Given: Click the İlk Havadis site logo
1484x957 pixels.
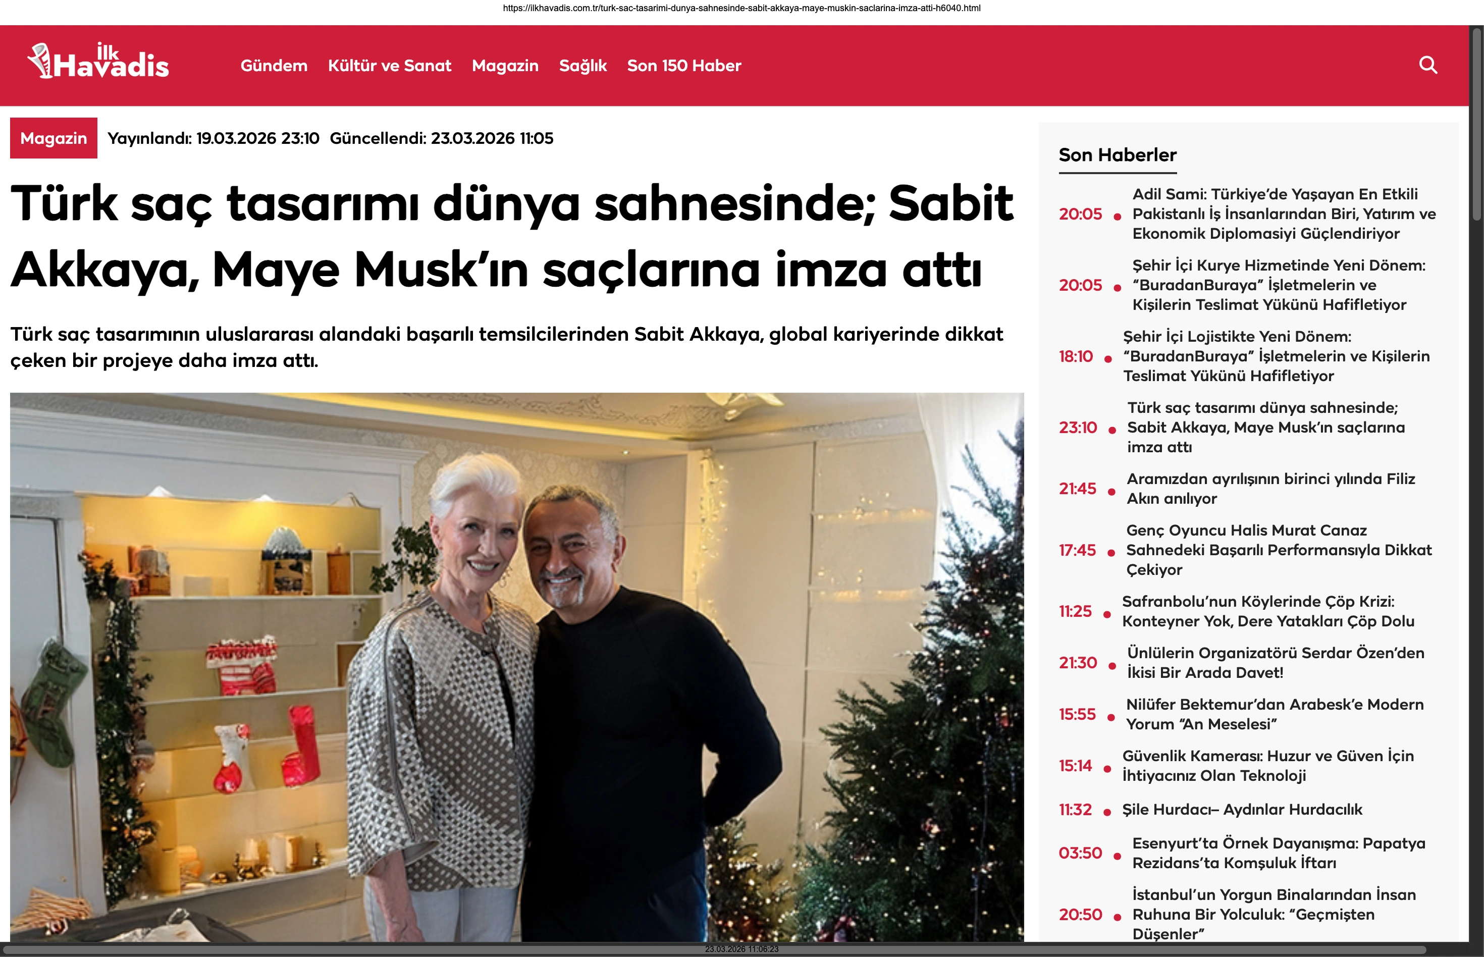Looking at the screenshot, I should tap(98, 62).
